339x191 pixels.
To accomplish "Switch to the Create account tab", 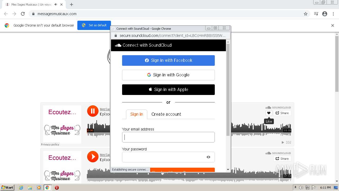I will pyautogui.click(x=166, y=114).
